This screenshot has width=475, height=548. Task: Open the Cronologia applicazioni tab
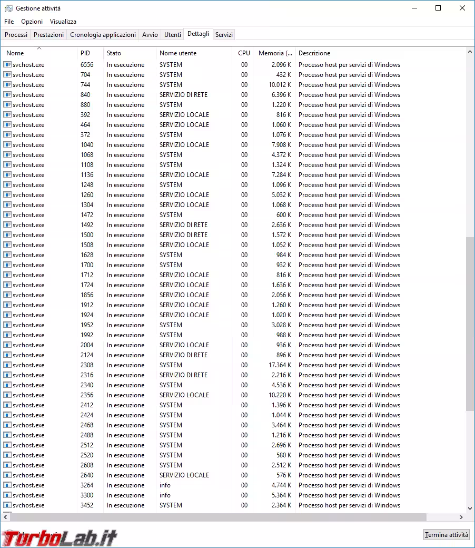[103, 35]
